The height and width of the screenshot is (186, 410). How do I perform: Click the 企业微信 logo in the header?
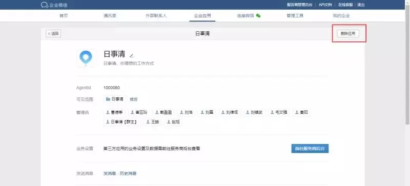click(x=54, y=5)
